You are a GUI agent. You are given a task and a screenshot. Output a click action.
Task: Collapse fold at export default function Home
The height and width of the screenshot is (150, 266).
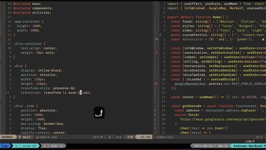(x=155, y=17)
